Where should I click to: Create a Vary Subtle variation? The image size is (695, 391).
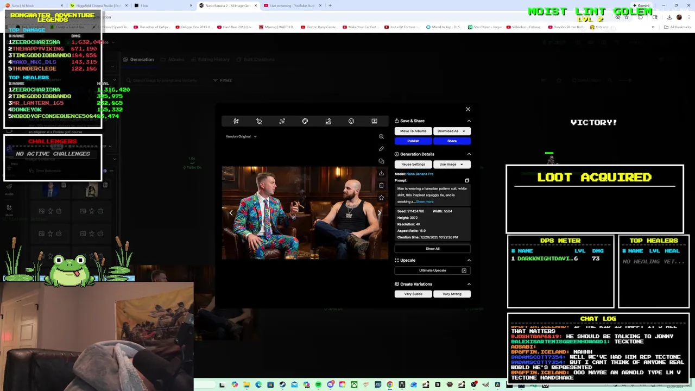pos(413,294)
